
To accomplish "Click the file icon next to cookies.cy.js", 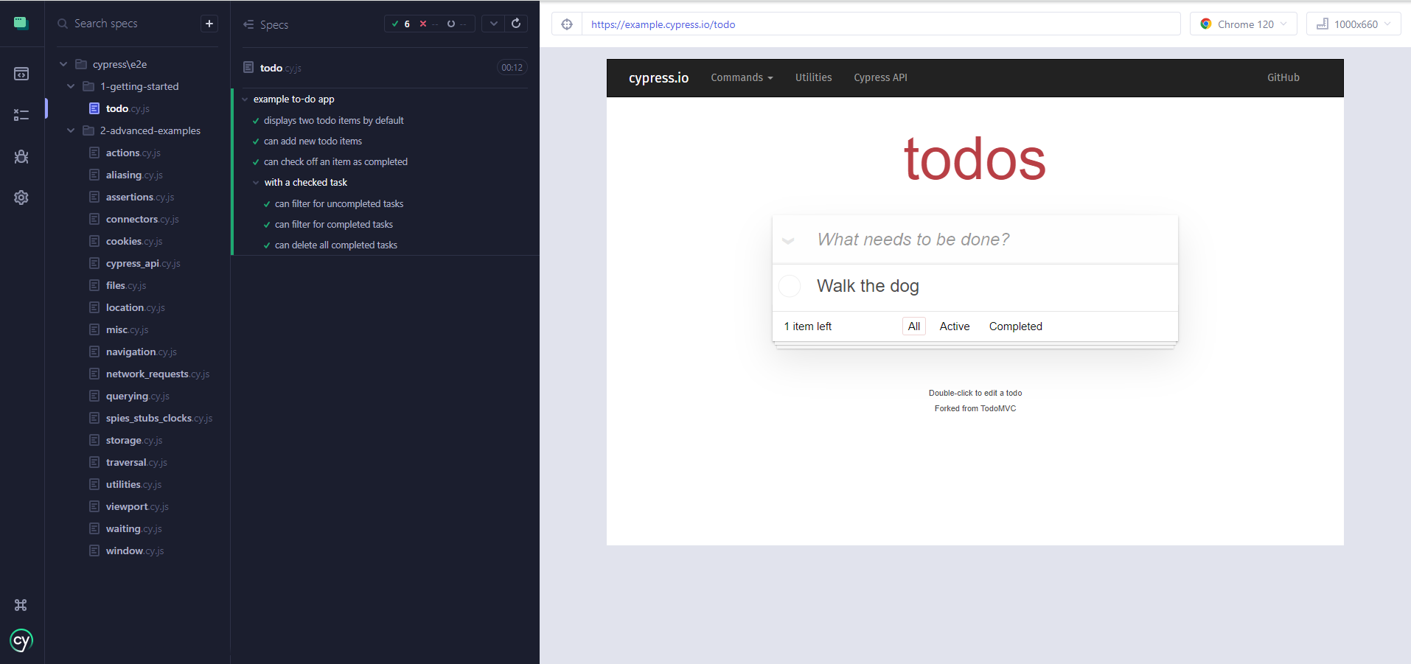I will [94, 241].
